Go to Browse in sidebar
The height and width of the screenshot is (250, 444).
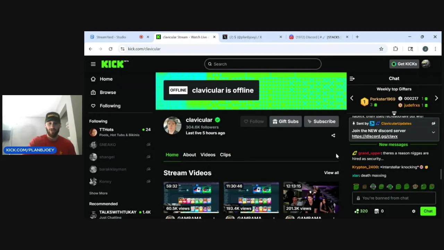click(x=120, y=92)
